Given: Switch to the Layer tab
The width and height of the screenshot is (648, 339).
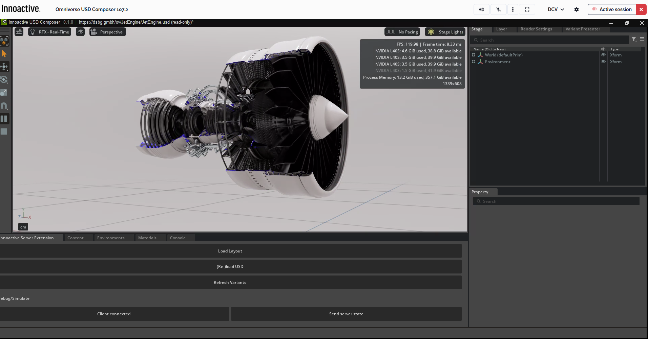Looking at the screenshot, I should click(501, 29).
